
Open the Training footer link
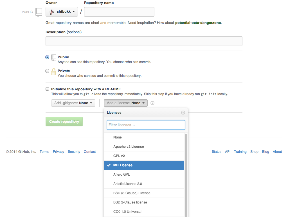(240, 152)
